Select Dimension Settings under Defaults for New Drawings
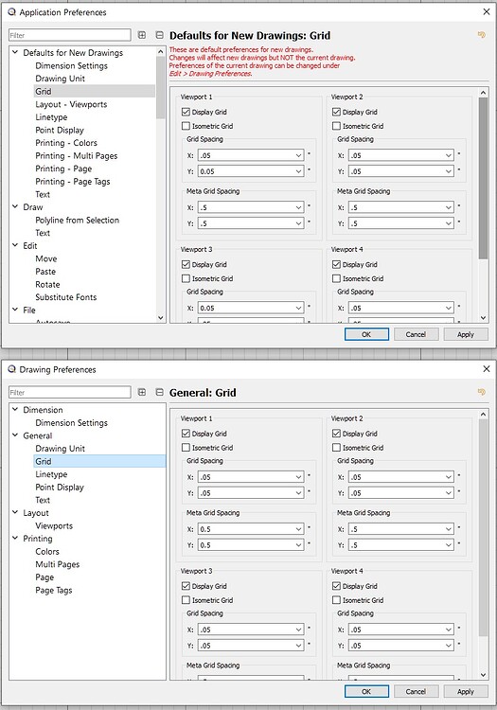This screenshot has height=710, width=497. coord(72,65)
